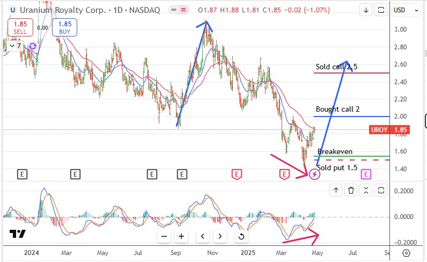
Task: Zoom in the chart with plus button
Action: pyautogui.click(x=181, y=236)
